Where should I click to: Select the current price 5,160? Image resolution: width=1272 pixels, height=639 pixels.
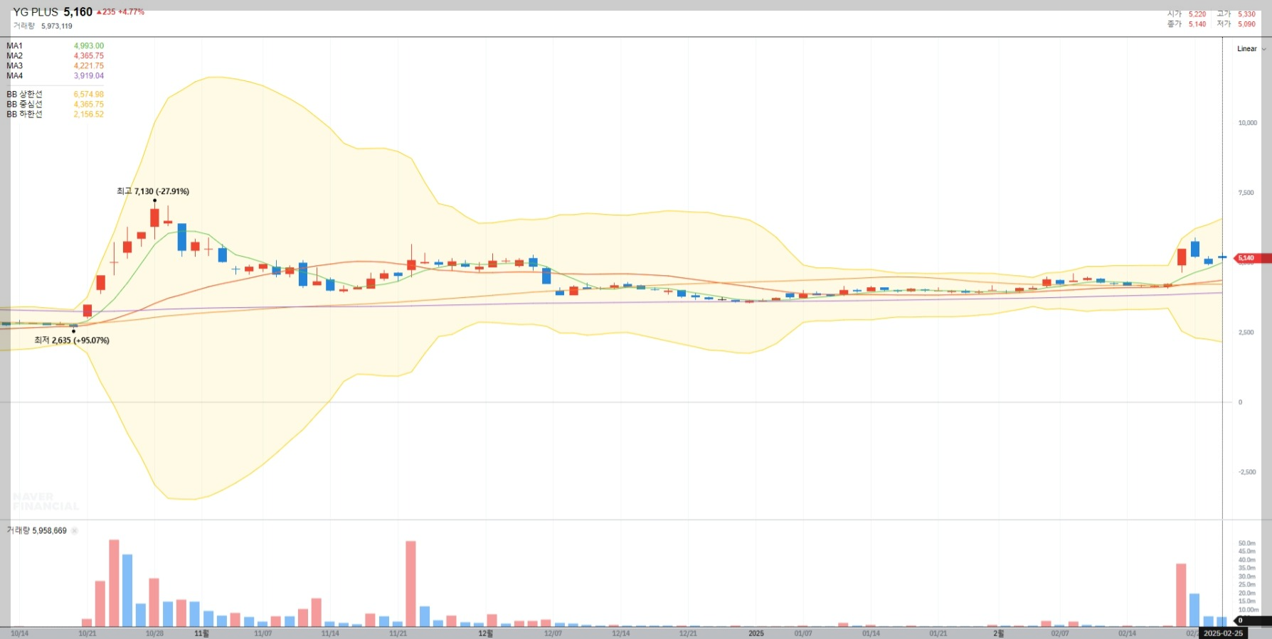(78, 12)
